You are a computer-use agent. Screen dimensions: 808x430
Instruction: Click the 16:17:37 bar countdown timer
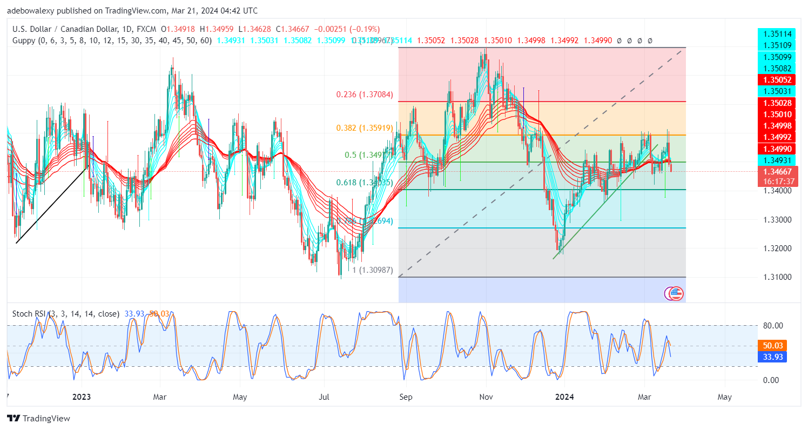[778, 182]
